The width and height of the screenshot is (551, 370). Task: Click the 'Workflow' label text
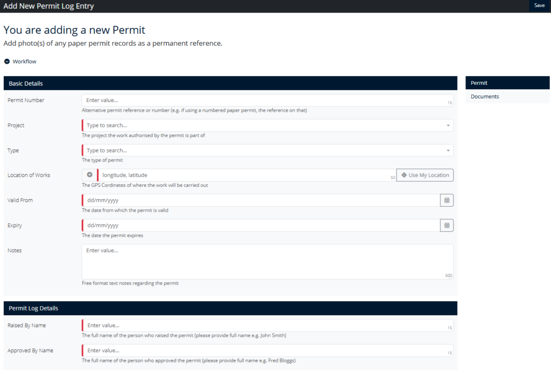click(x=24, y=61)
